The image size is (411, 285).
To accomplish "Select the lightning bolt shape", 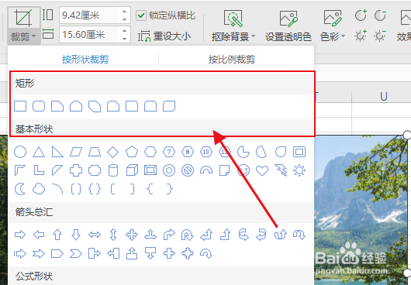I will [x=281, y=170].
